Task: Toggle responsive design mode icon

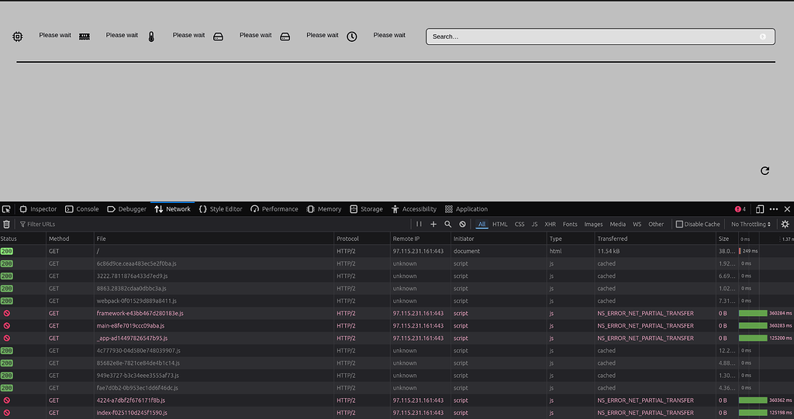Action: [760, 209]
